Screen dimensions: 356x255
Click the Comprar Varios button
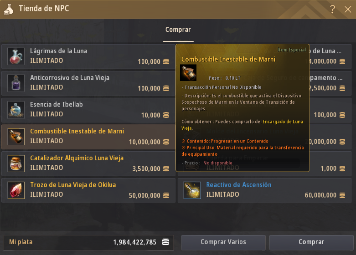pos(223,242)
